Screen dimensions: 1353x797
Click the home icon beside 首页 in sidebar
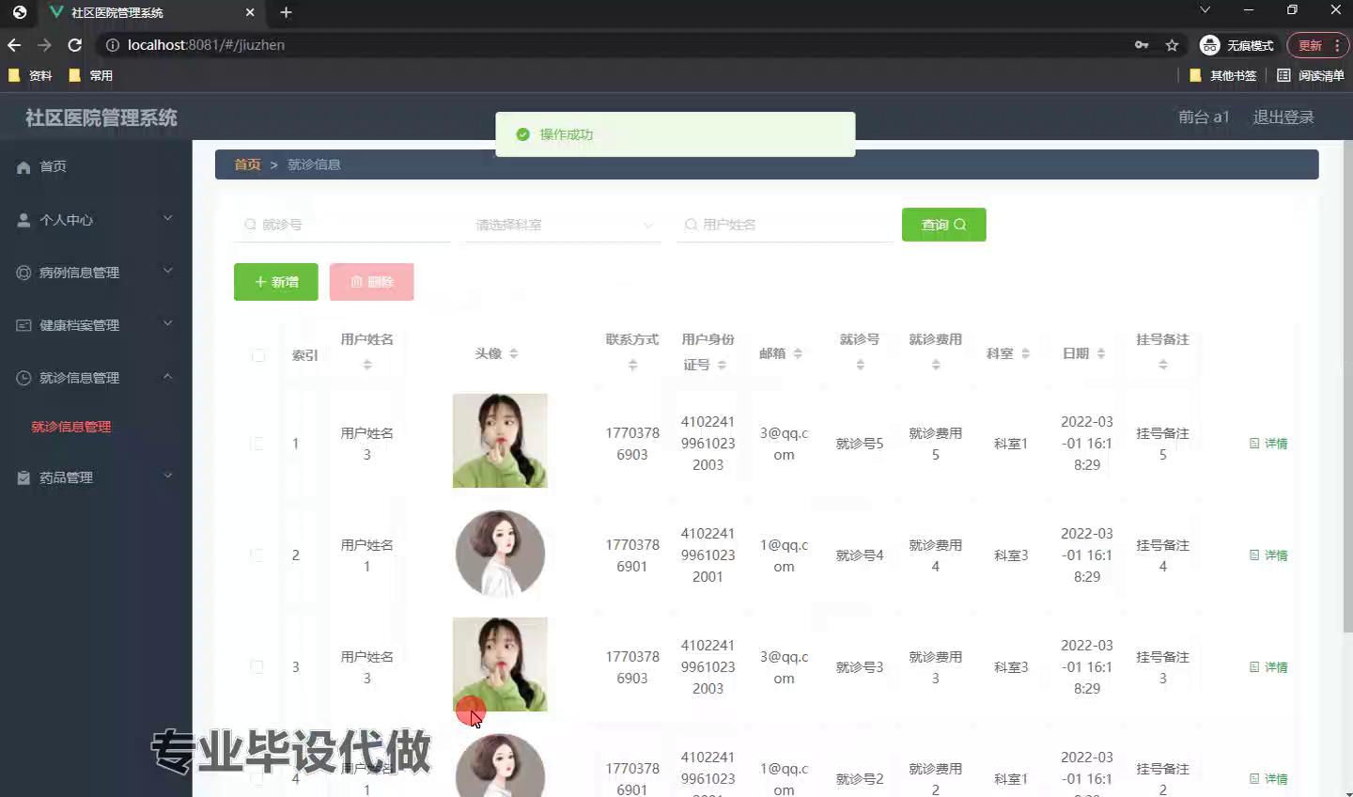coord(23,166)
